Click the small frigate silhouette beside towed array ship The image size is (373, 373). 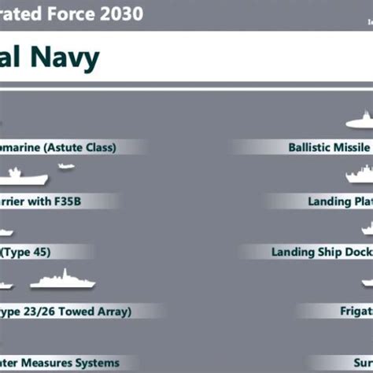pos(6,286)
